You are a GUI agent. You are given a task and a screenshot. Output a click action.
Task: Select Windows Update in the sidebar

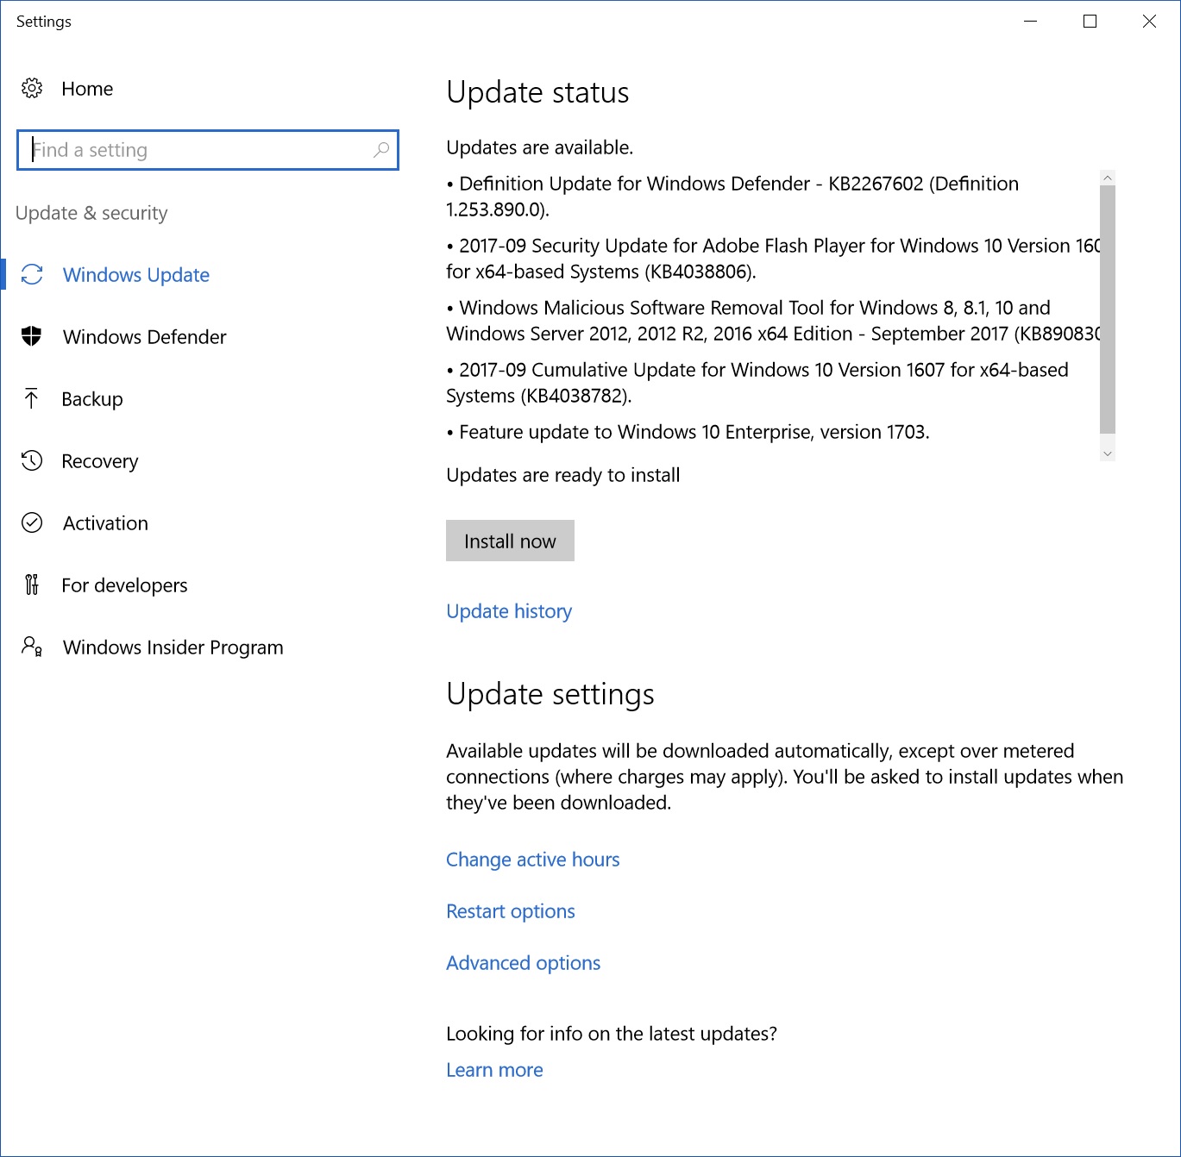[x=136, y=275]
